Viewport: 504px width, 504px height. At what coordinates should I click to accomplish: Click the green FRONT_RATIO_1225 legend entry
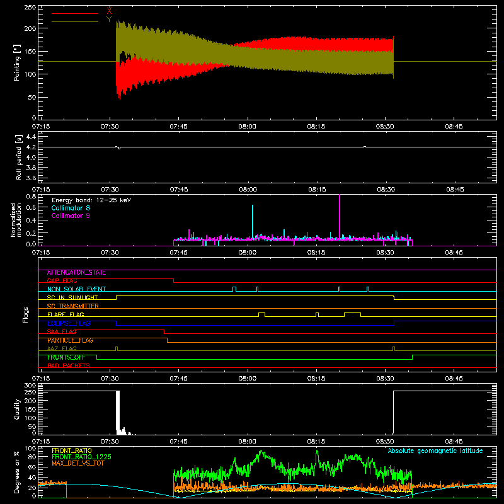(81, 457)
